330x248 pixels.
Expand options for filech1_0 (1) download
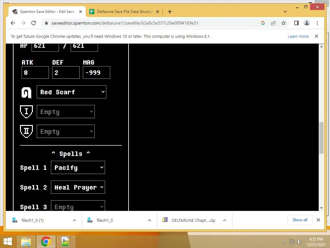(x=74, y=220)
